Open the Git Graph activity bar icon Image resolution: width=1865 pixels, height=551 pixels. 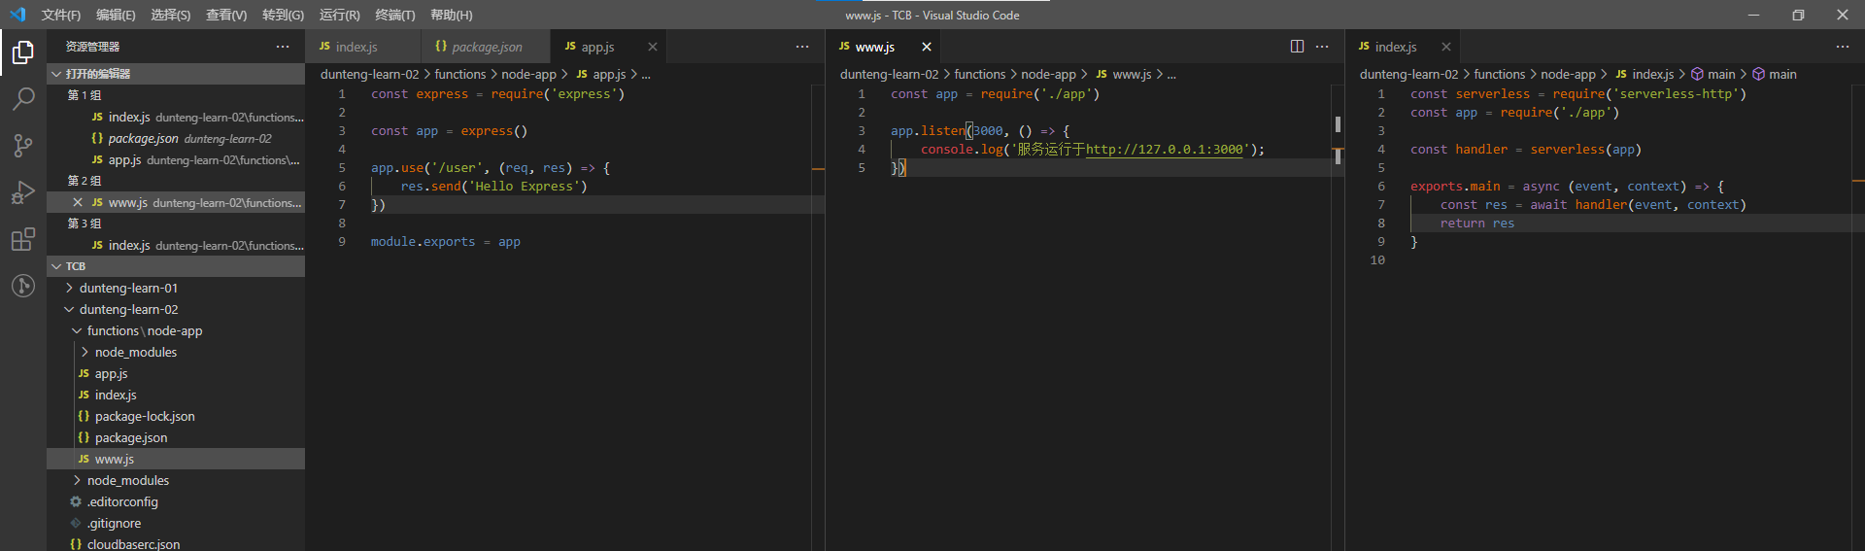click(23, 286)
